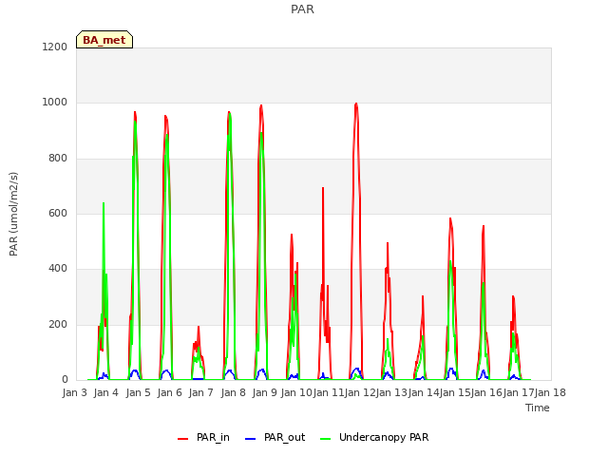This screenshot has height=456, width=608.
Task: Click the Jan 18 x-axis tick label
Action: click(x=551, y=392)
